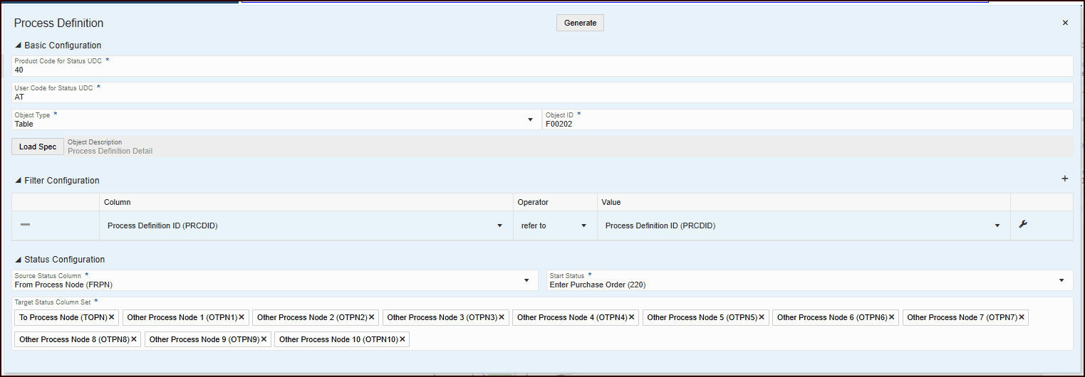Collapse the Basic Configuration section
The height and width of the screenshot is (377, 1085).
(19, 46)
